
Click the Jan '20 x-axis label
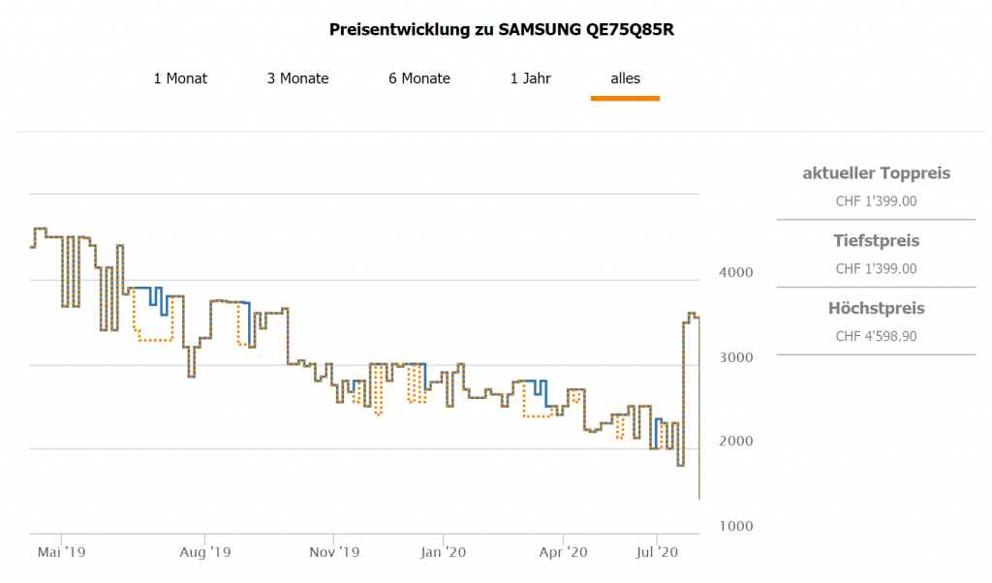(444, 553)
